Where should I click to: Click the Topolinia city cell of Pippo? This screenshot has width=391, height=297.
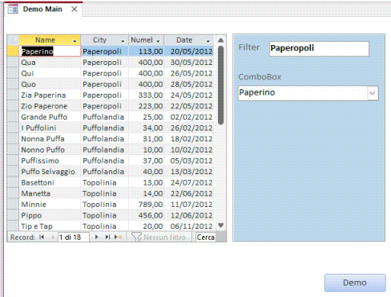tap(104, 215)
